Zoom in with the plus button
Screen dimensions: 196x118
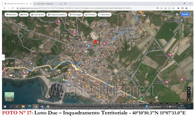pyautogui.click(x=189, y=93)
